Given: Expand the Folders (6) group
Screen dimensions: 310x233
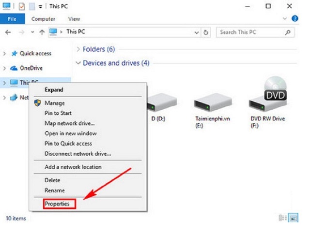Looking at the screenshot, I should click(x=78, y=49).
